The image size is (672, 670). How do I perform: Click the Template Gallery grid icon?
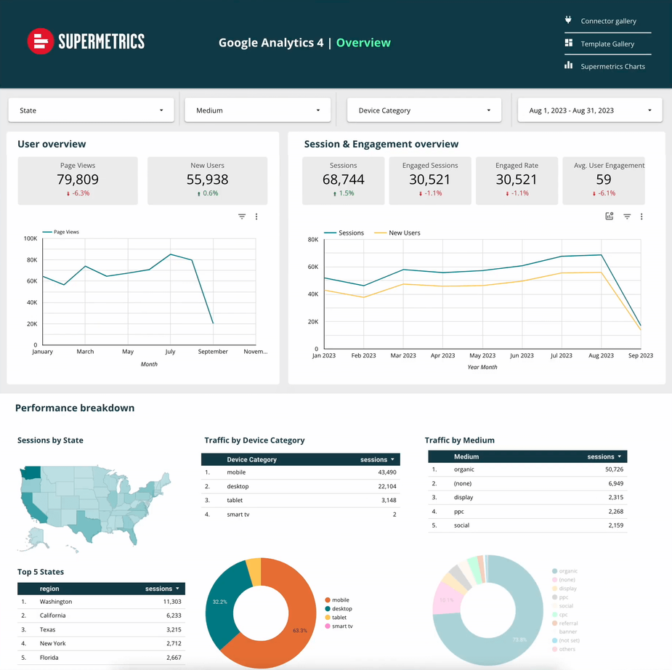pos(570,43)
